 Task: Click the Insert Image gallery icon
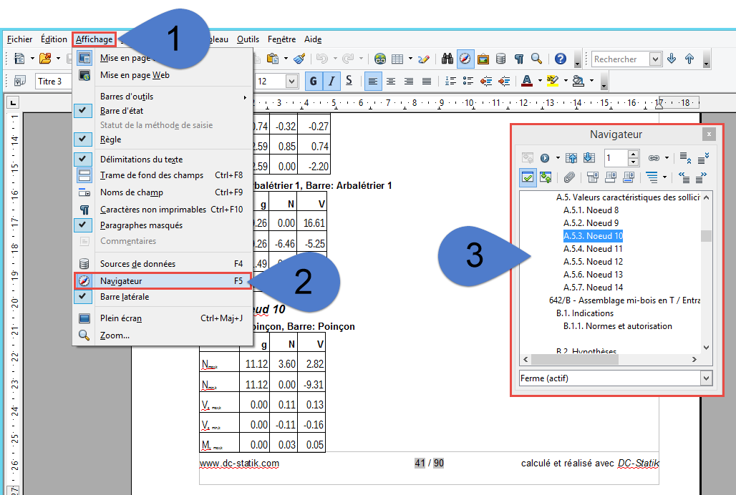(483, 59)
